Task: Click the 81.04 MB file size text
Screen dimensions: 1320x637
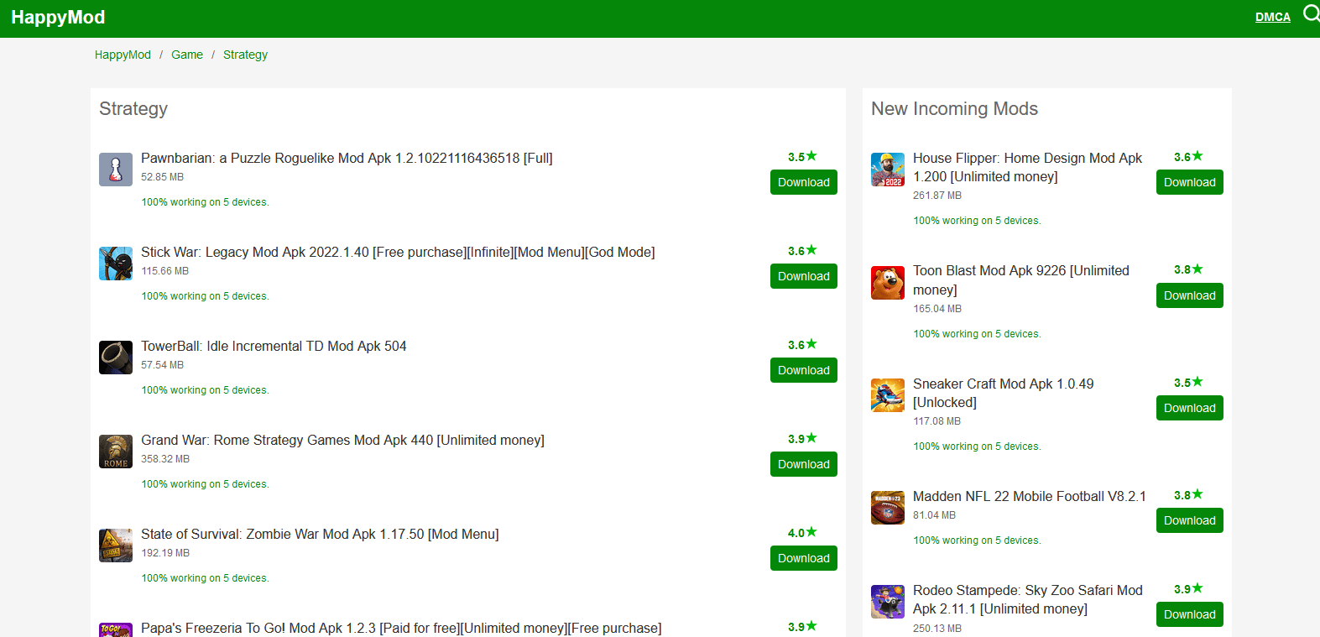Action: (934, 515)
